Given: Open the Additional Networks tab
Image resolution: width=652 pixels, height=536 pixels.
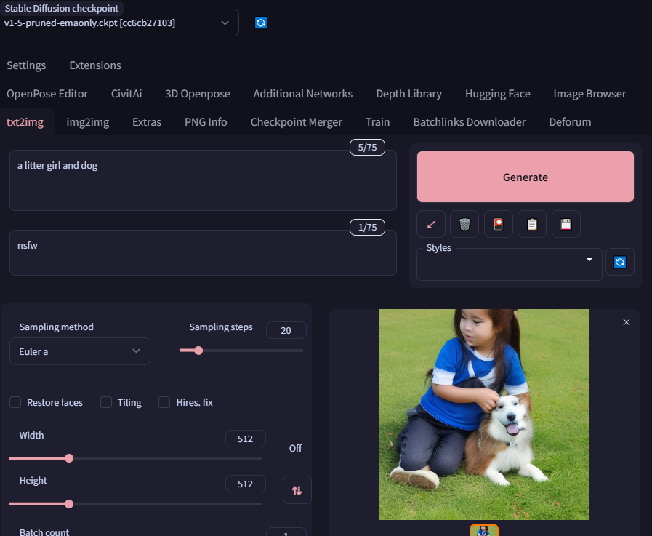Looking at the screenshot, I should pos(302,94).
